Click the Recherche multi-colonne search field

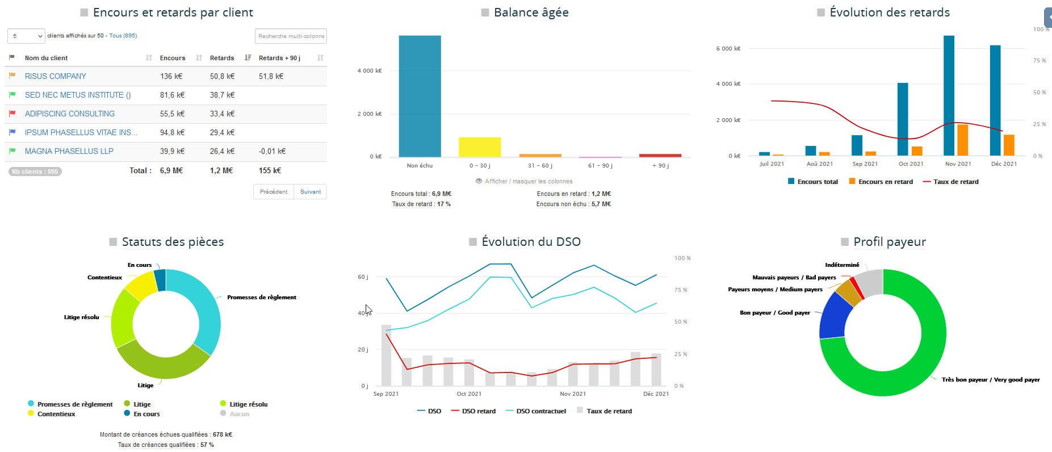[x=291, y=36]
